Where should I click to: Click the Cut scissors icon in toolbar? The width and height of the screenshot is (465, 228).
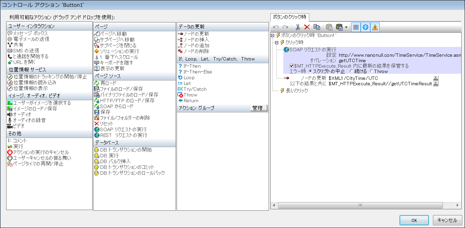[298, 28]
